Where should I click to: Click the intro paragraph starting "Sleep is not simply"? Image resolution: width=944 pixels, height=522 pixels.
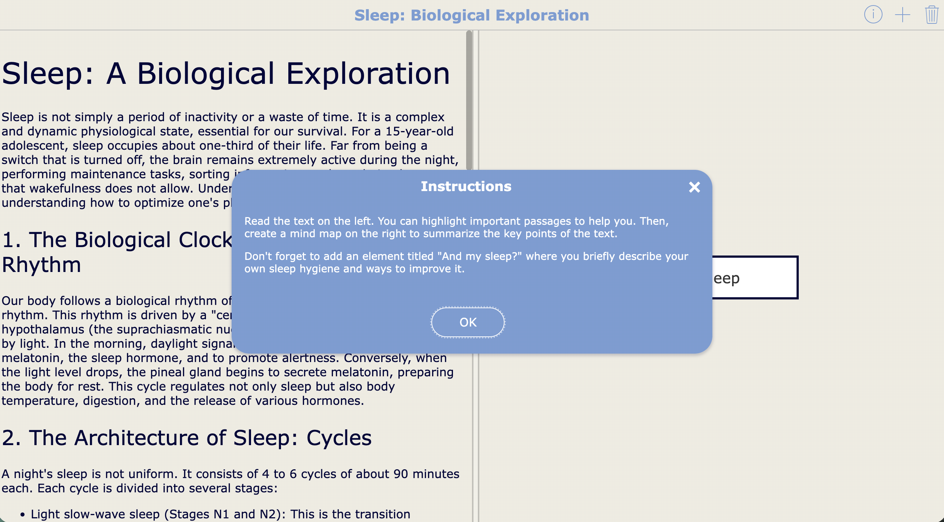pos(230,160)
